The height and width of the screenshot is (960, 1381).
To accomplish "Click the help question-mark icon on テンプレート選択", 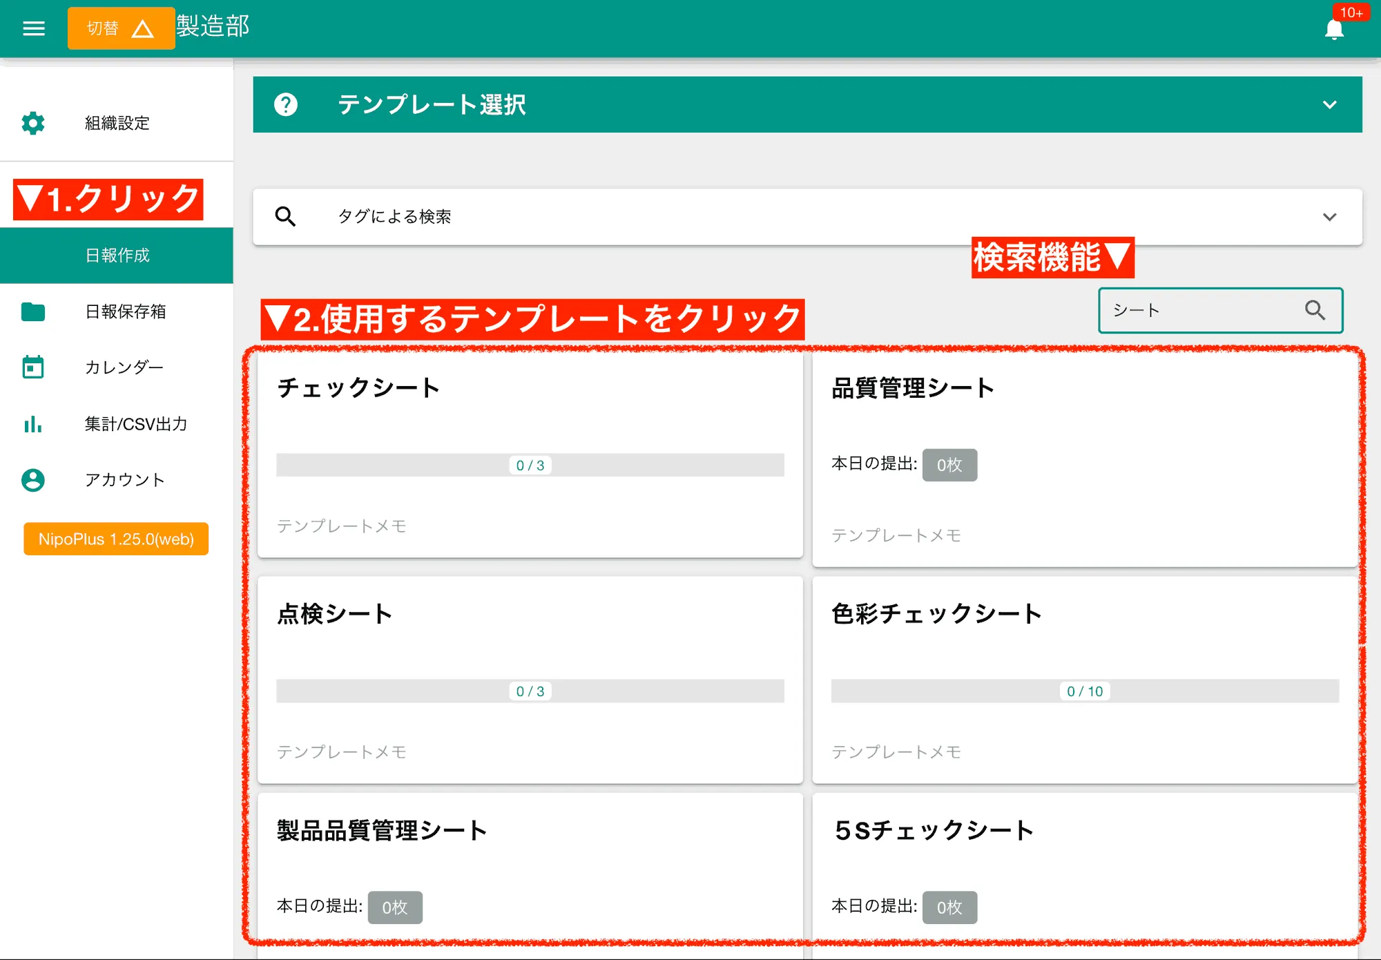I will (x=287, y=105).
